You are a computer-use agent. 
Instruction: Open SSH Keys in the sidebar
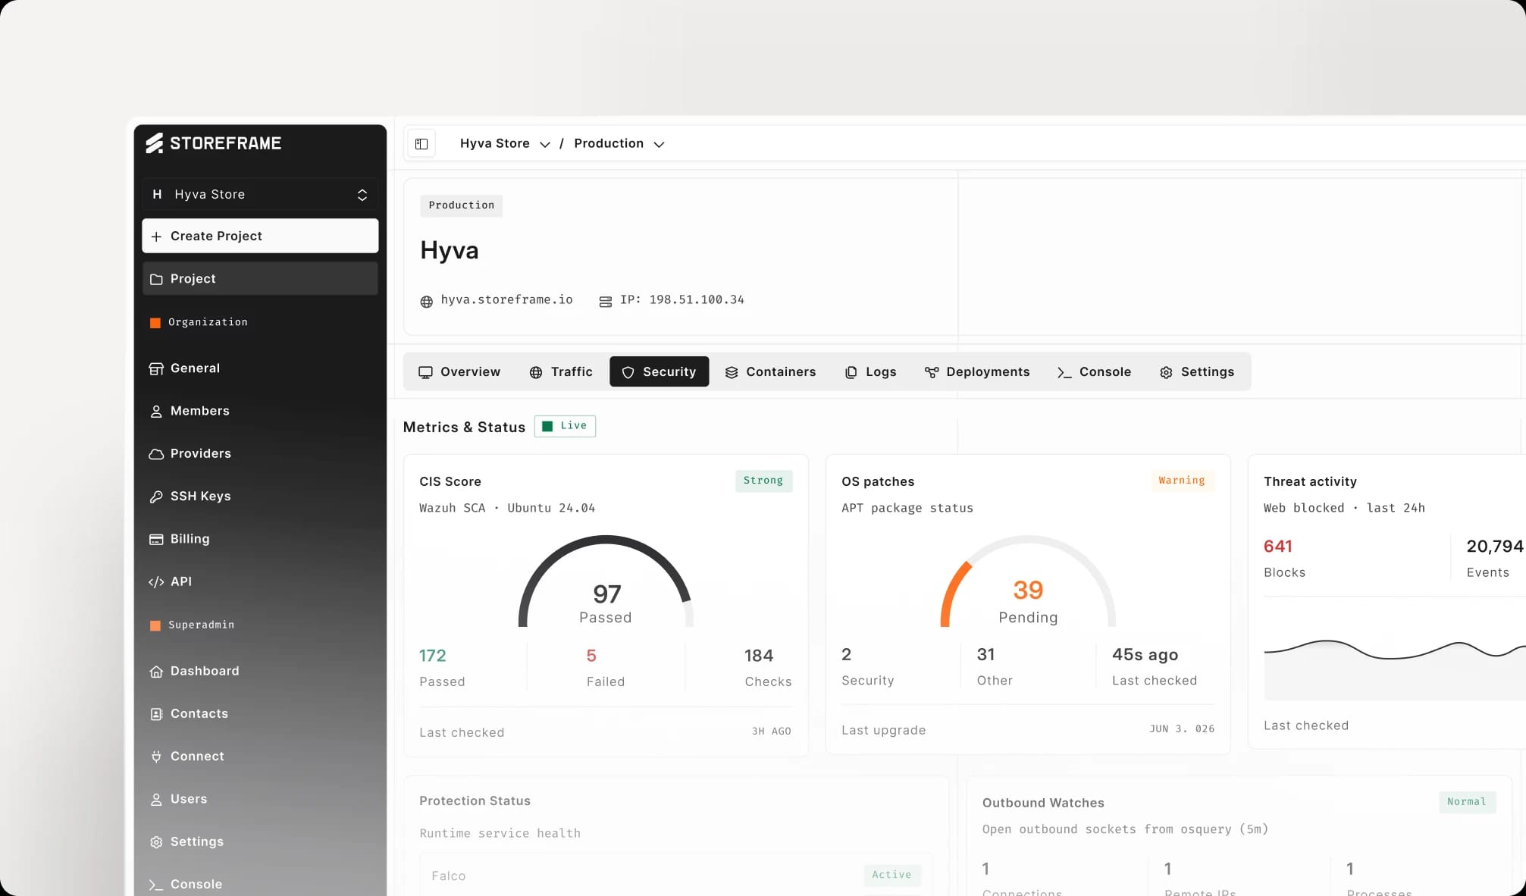pyautogui.click(x=260, y=496)
